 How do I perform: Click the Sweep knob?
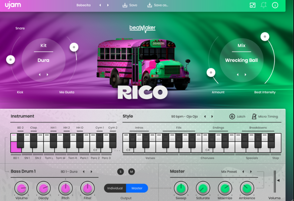(181, 188)
